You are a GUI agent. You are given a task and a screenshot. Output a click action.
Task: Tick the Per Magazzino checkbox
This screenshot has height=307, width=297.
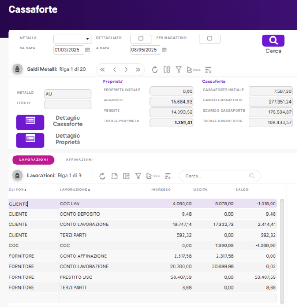[210, 39]
